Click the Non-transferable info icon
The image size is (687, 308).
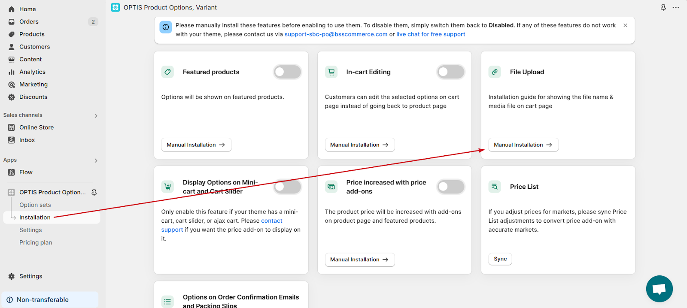[9, 300]
